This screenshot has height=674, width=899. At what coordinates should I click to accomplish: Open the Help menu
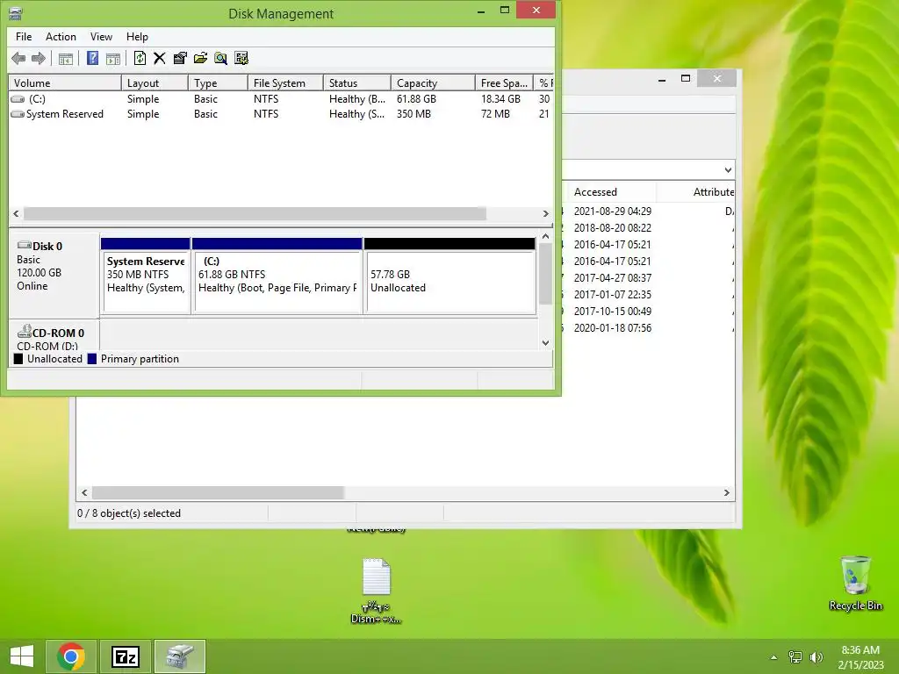[x=137, y=37]
